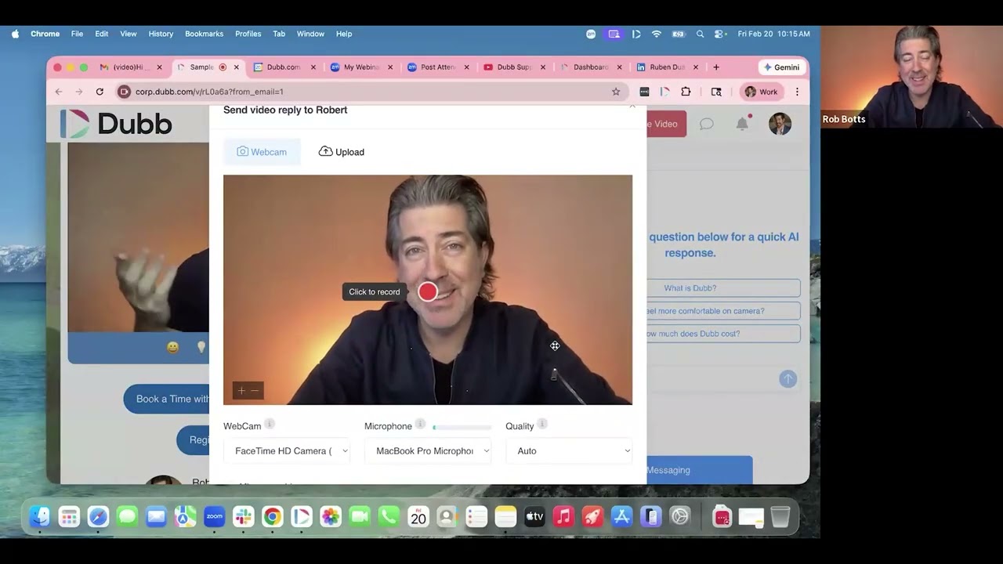
Task: Open Photos from the Dock
Action: point(331,516)
